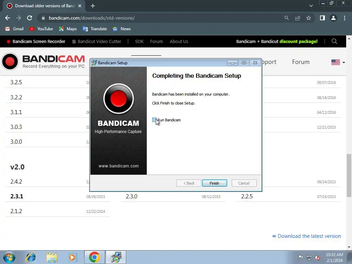
Task: Bookmark this page with star
Action: click(309, 18)
